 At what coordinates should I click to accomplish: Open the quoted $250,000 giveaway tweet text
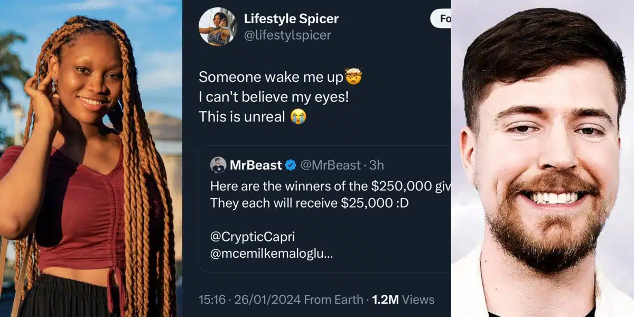(328, 194)
